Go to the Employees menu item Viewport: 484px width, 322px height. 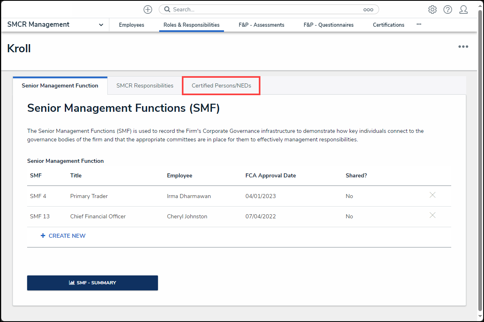[x=131, y=25]
